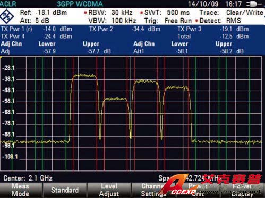
Task: Select the Standard softkey
Action: [65, 190]
